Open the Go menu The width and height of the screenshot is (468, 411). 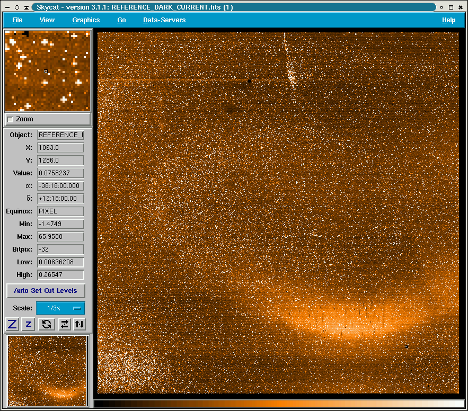tap(121, 20)
